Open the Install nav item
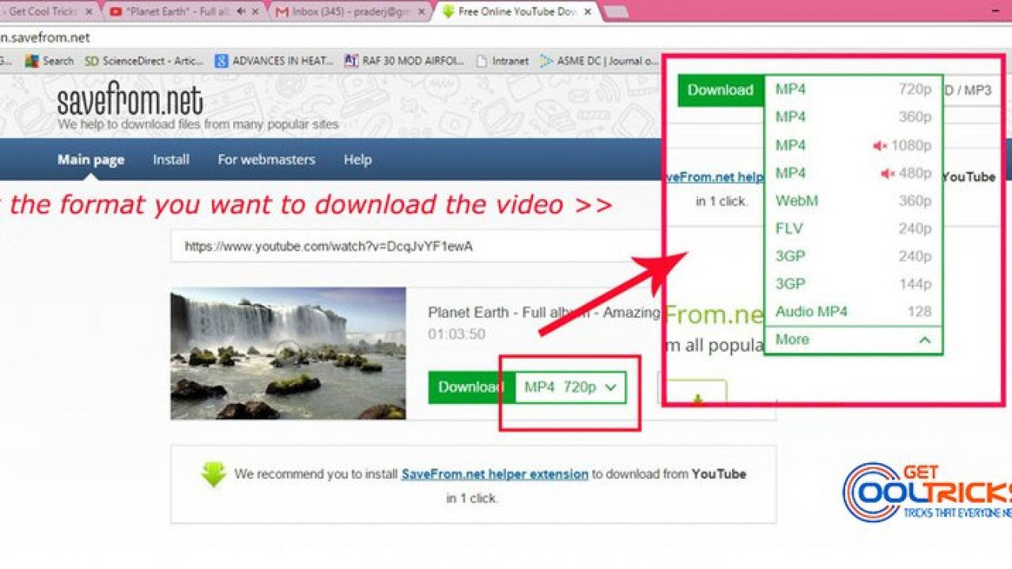Image resolution: width=1012 pixels, height=569 pixels. click(x=171, y=160)
